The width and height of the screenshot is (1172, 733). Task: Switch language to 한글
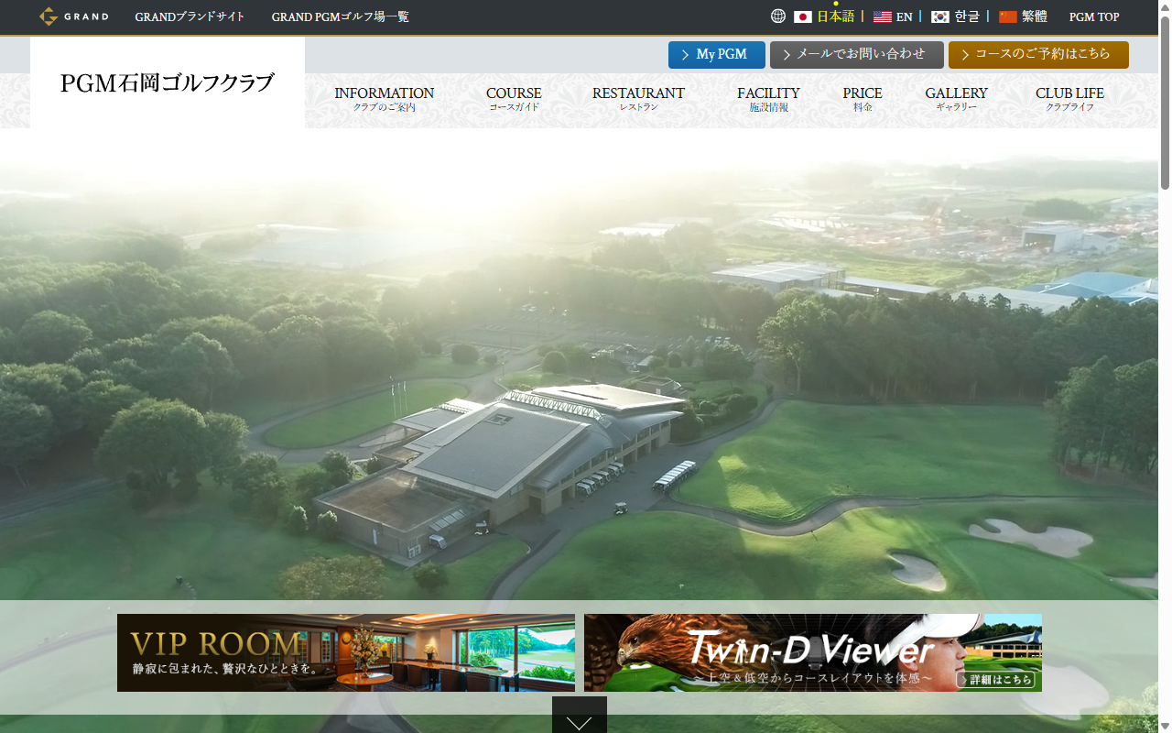coord(967,16)
